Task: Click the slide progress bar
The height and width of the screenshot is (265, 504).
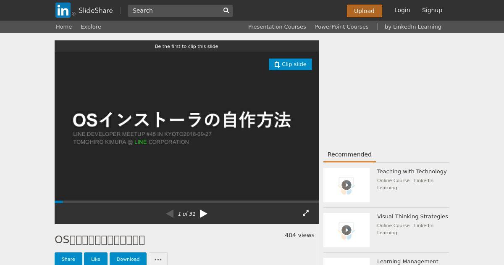Action: 186,202
